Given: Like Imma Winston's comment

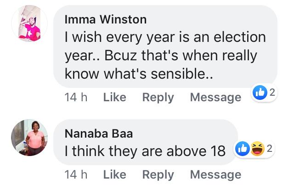Looking at the screenshot, I should point(114,97).
